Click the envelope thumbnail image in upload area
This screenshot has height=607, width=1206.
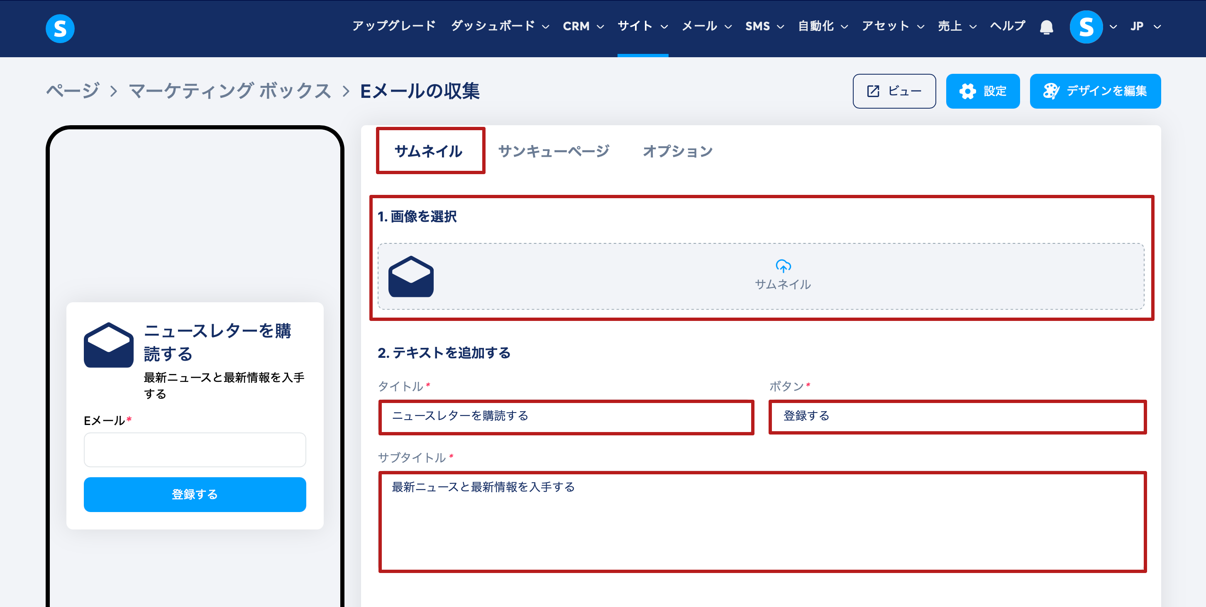tap(410, 277)
